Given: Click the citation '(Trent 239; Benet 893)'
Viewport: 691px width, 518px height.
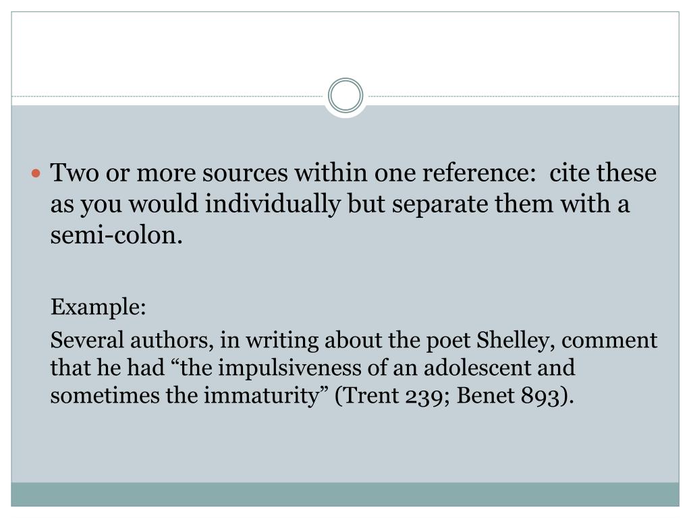Looking at the screenshot, I should pos(454,395).
